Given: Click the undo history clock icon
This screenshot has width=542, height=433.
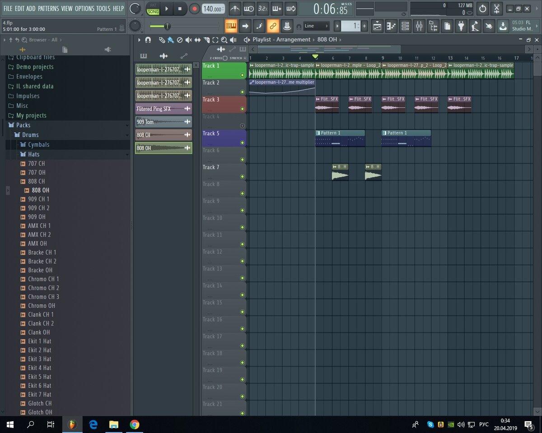Looking at the screenshot, I should [x=483, y=8].
